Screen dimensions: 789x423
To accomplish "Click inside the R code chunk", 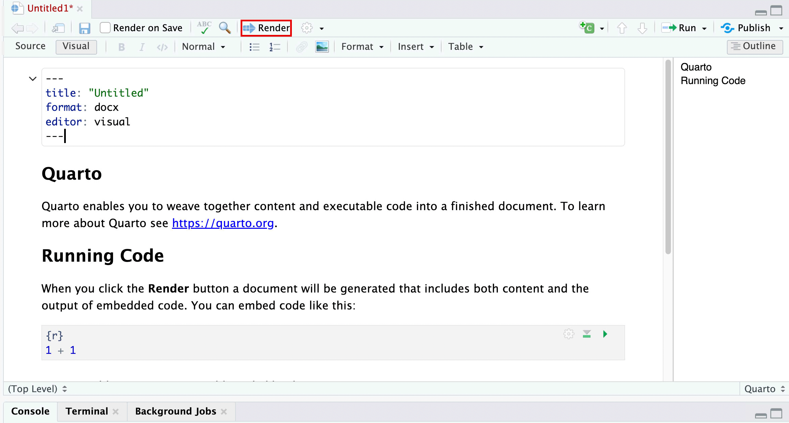I will coord(333,343).
